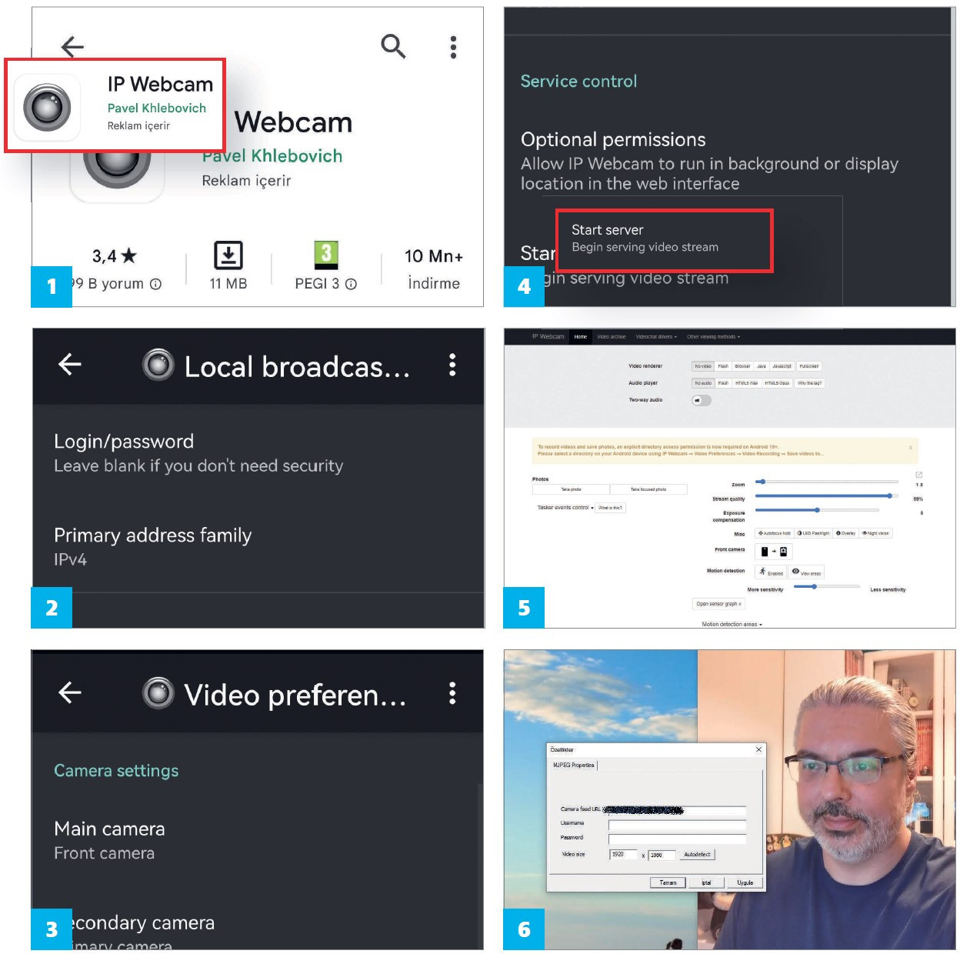This screenshot has height=954, width=960.
Task: Switch cameras with the Front camera icon button
Action: [x=774, y=552]
